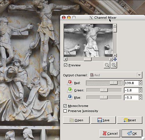Click preview scroll down arrow

[115, 55]
